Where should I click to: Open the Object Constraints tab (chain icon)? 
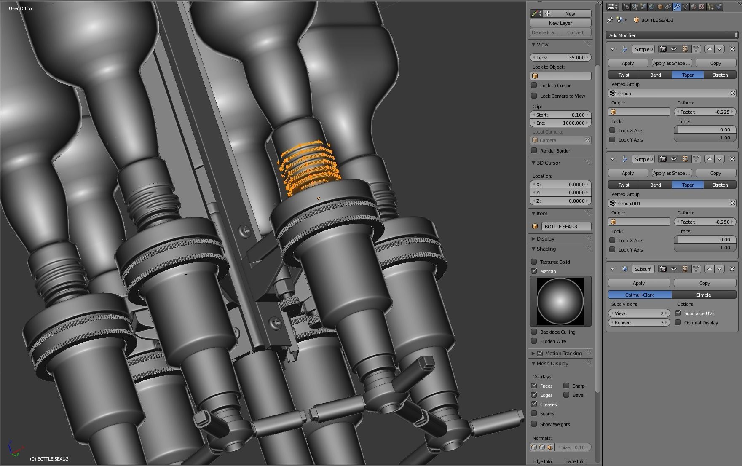(x=668, y=7)
